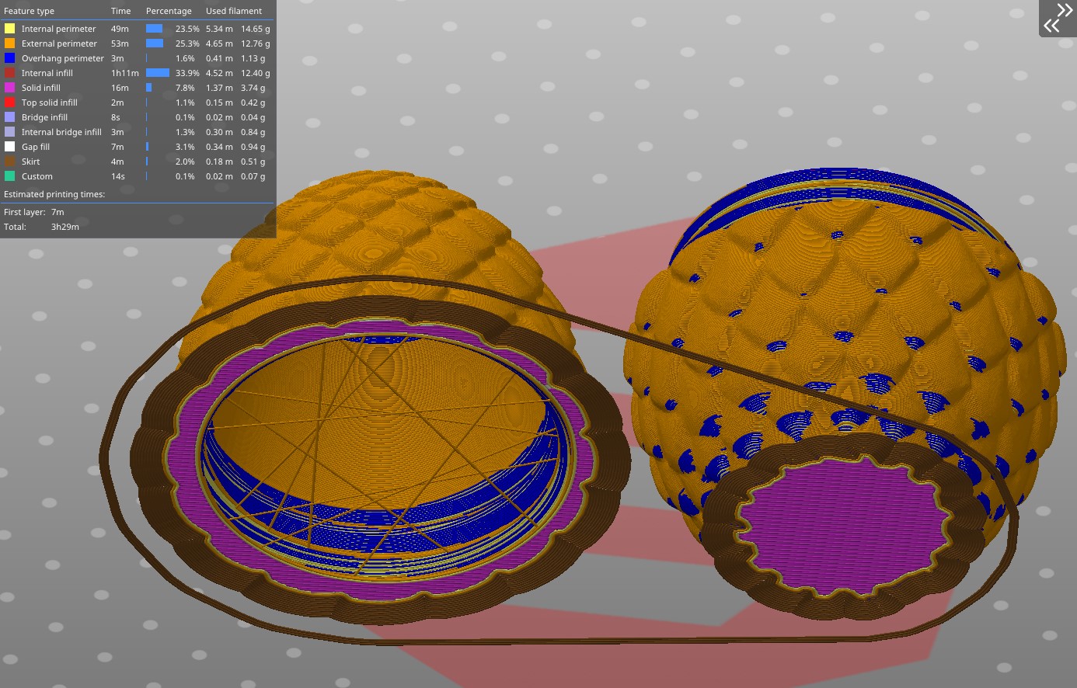Click the External perimeter label
Viewport: 1077px width, 688px height.
59,43
